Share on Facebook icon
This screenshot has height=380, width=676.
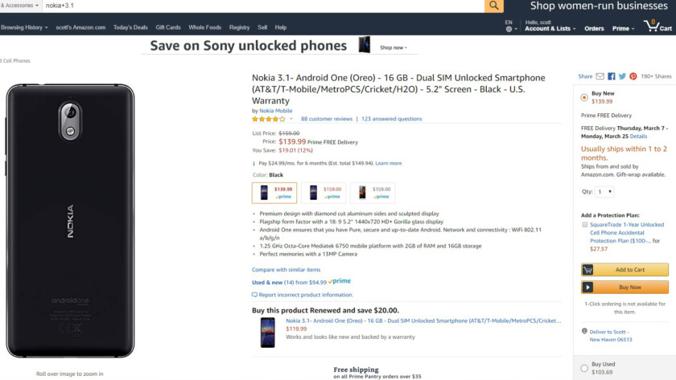(612, 76)
